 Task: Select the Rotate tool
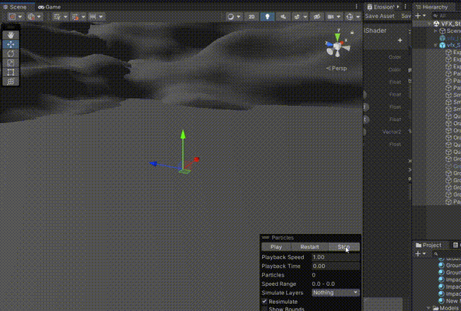point(11,54)
